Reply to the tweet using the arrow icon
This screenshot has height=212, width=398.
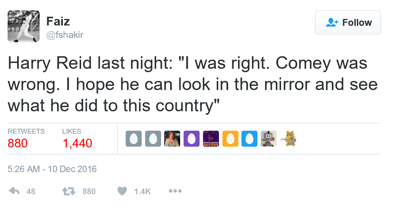(14, 191)
